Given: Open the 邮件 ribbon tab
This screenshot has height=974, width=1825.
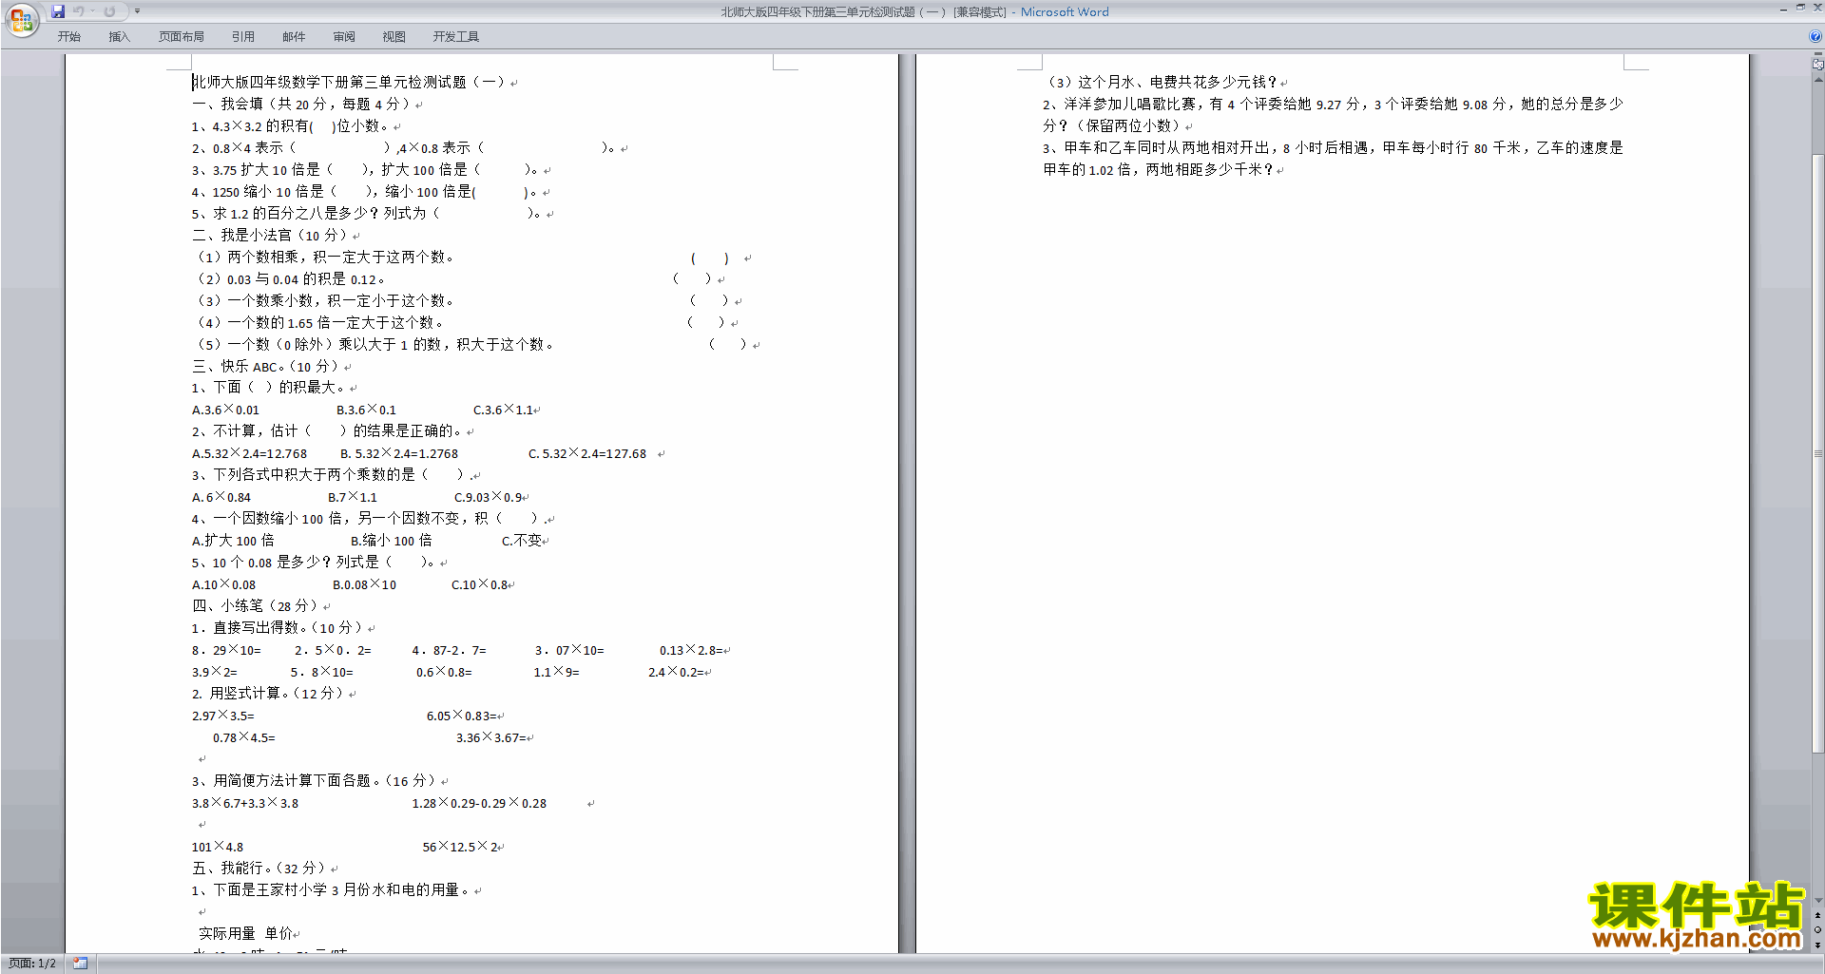Looking at the screenshot, I should click(294, 37).
